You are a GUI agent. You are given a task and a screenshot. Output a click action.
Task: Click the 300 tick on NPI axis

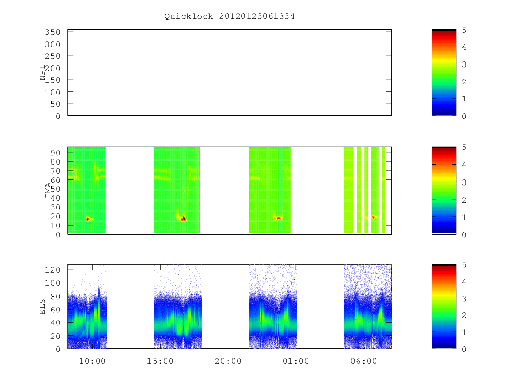click(x=53, y=44)
